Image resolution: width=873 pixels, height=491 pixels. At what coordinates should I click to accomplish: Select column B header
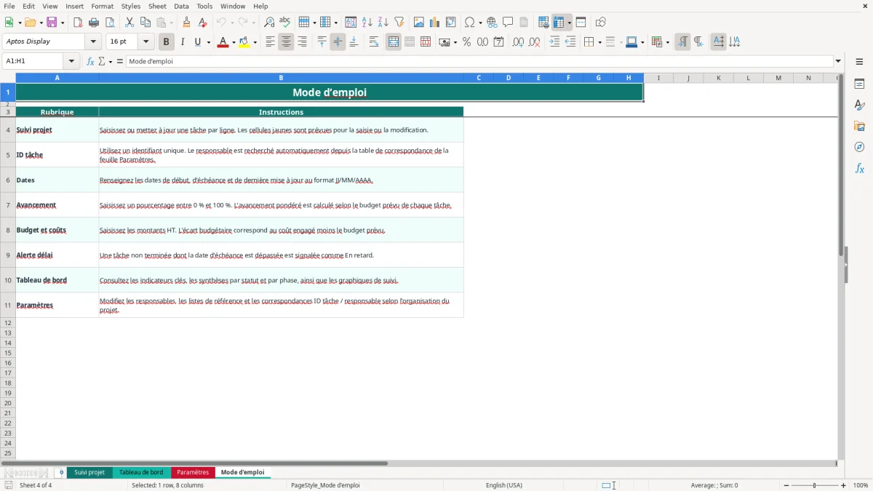(281, 78)
